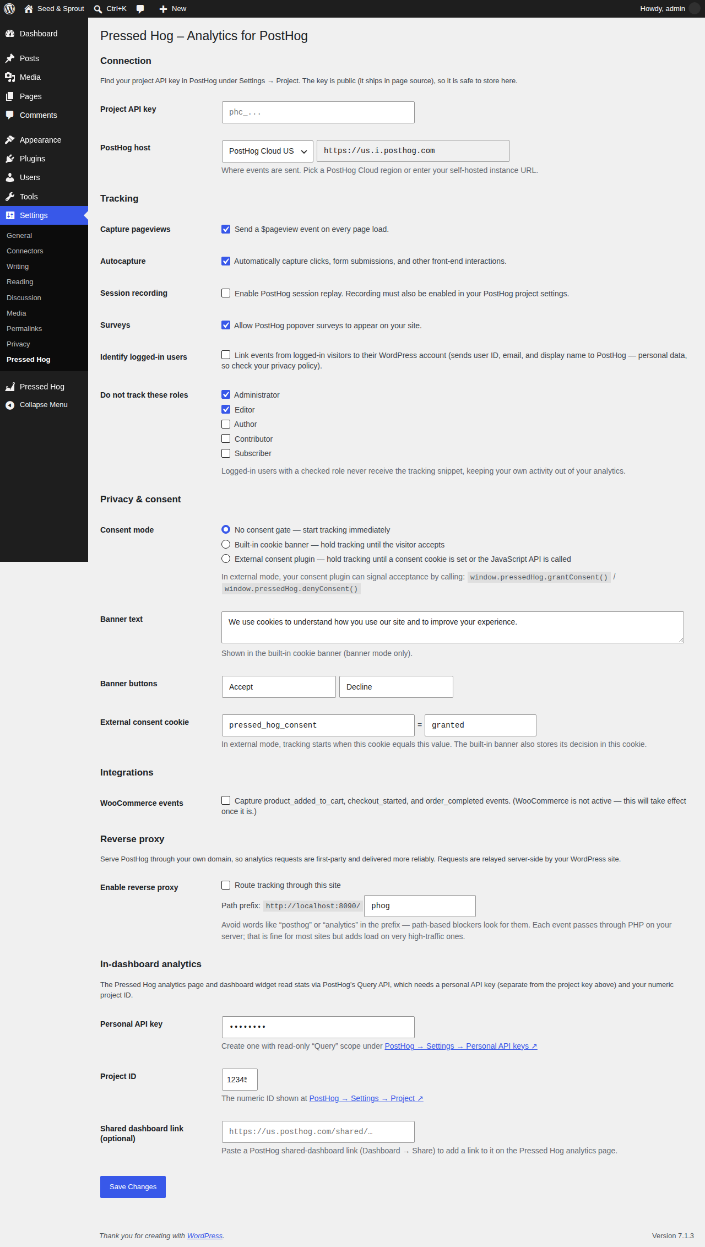Select Built-in cookie banner radio option

point(226,544)
